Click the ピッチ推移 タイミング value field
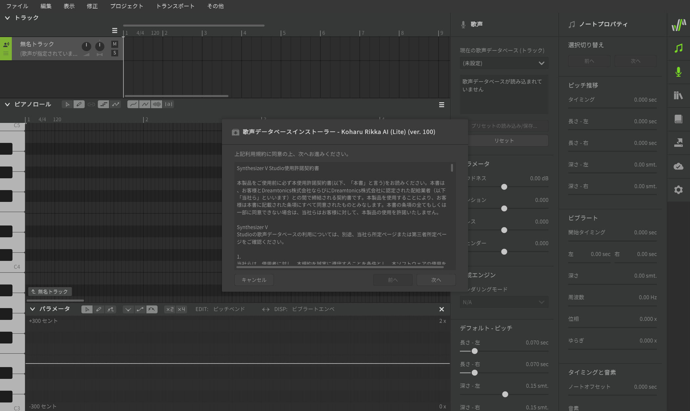 pos(645,100)
